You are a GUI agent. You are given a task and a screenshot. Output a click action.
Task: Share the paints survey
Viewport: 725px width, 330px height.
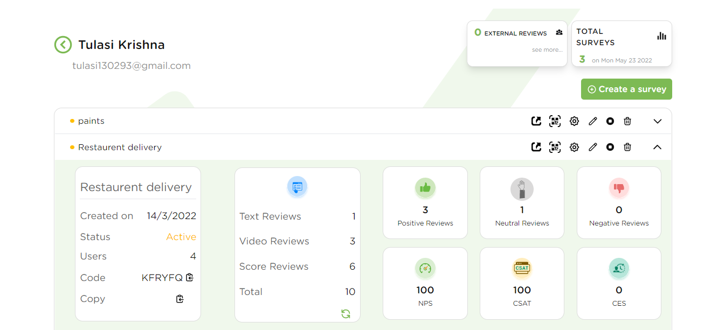tap(536, 121)
